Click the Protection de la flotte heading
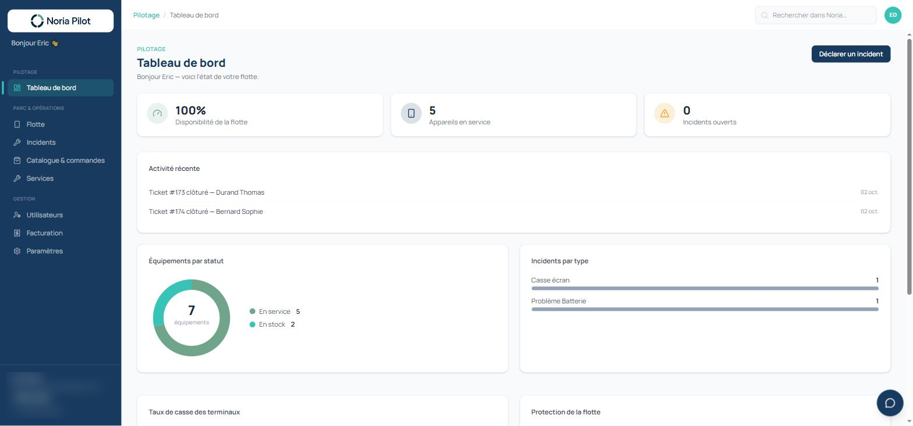Screen dimensions: 913x426 (x=565, y=412)
